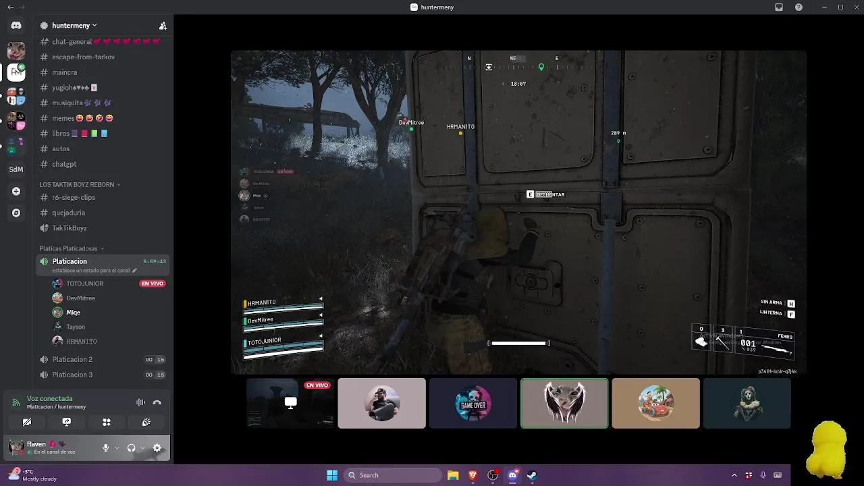The height and width of the screenshot is (486, 864).
Task: Open noise suppression waveform icon
Action: click(140, 402)
